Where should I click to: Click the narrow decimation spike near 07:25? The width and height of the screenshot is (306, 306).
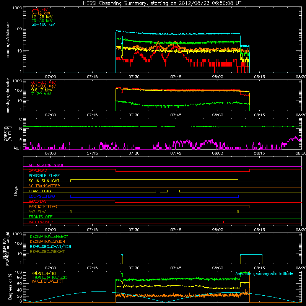click(122, 259)
